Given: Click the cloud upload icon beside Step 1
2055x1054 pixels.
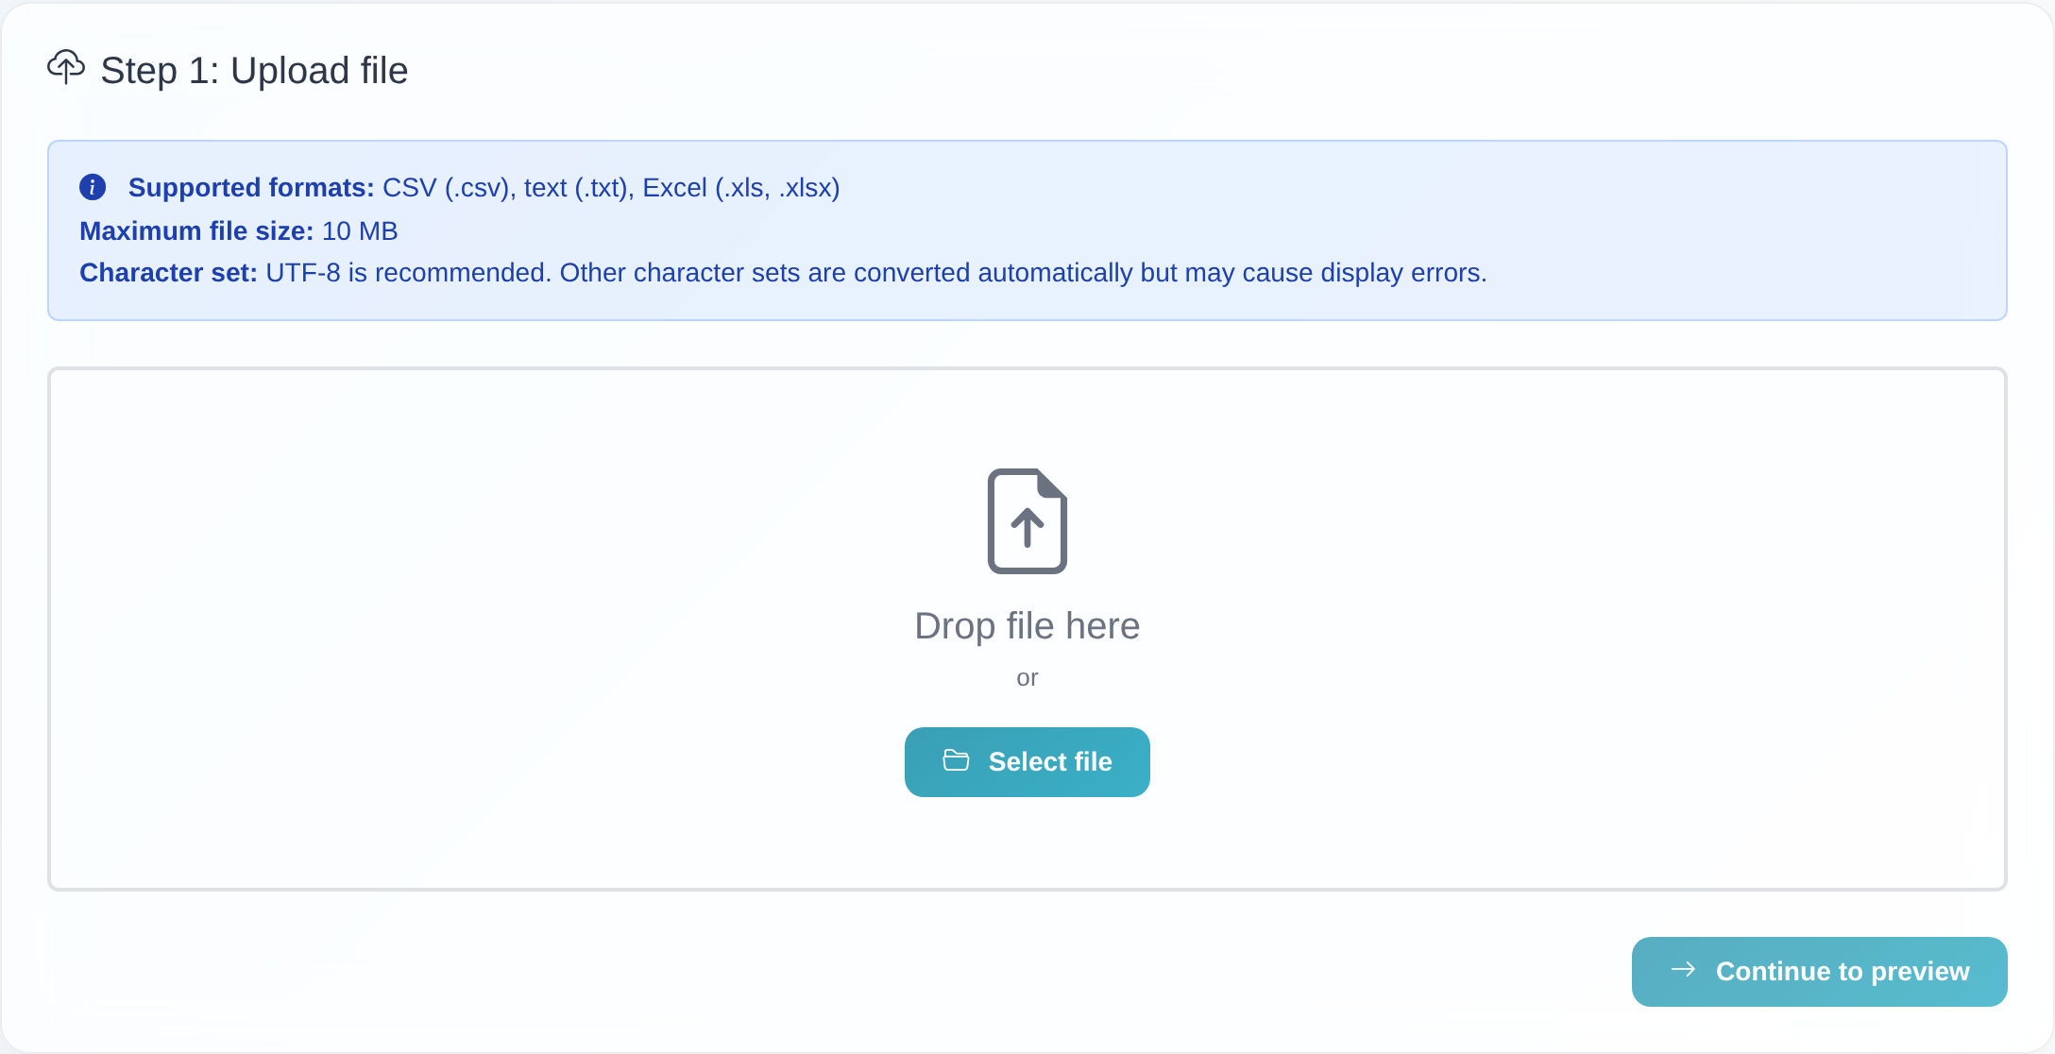Looking at the screenshot, I should (x=66, y=68).
